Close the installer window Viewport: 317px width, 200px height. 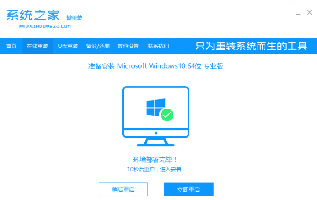(x=310, y=12)
